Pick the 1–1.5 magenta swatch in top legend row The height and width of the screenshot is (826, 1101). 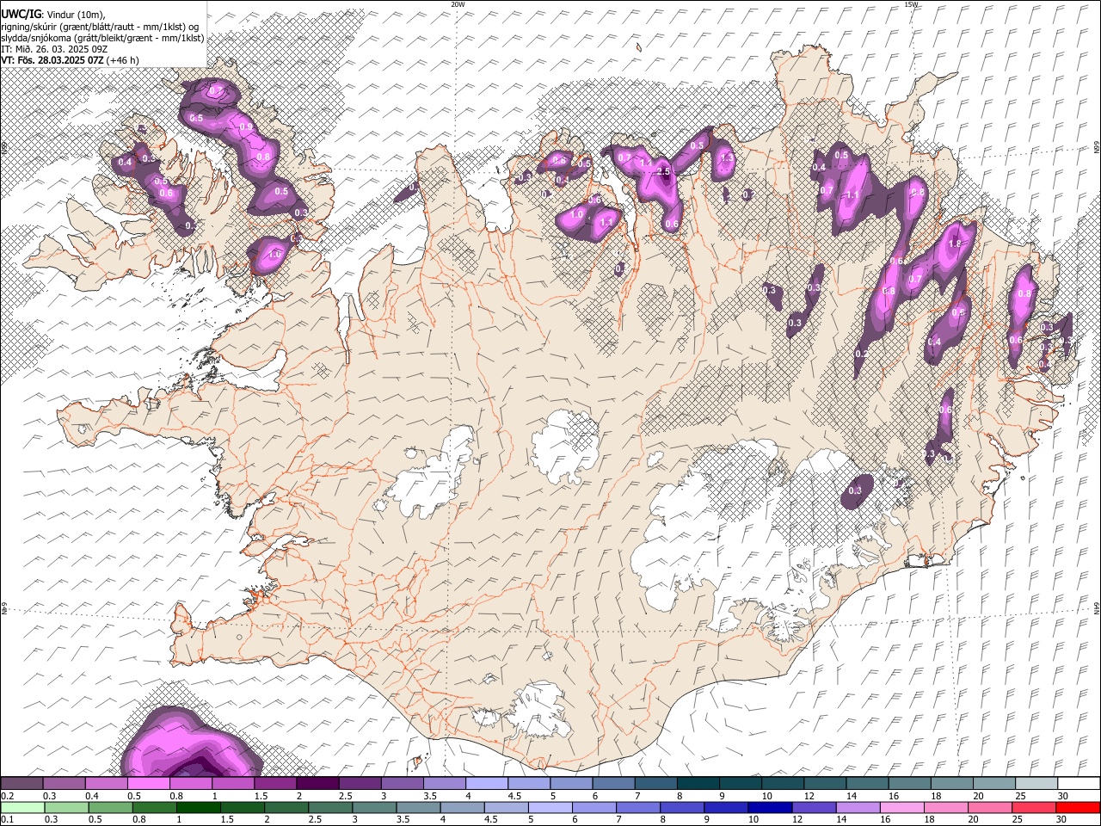click(x=233, y=784)
